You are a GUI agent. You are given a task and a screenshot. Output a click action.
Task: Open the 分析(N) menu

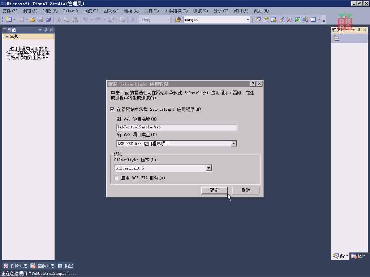coord(221,11)
